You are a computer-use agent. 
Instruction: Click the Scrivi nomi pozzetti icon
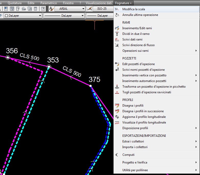click(117, 70)
